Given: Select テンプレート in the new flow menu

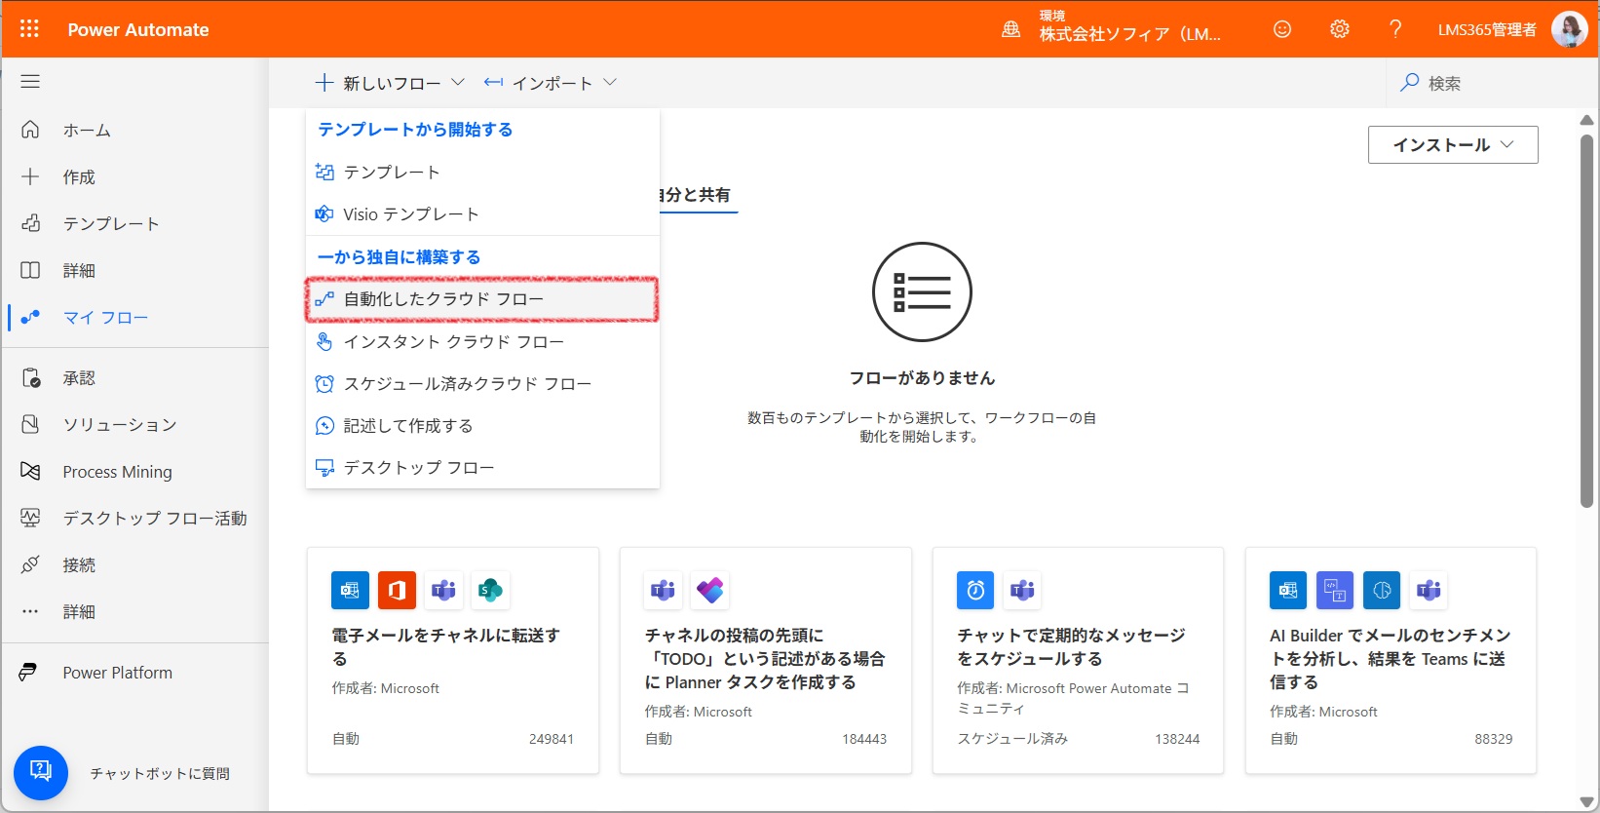Looking at the screenshot, I should click(482, 172).
